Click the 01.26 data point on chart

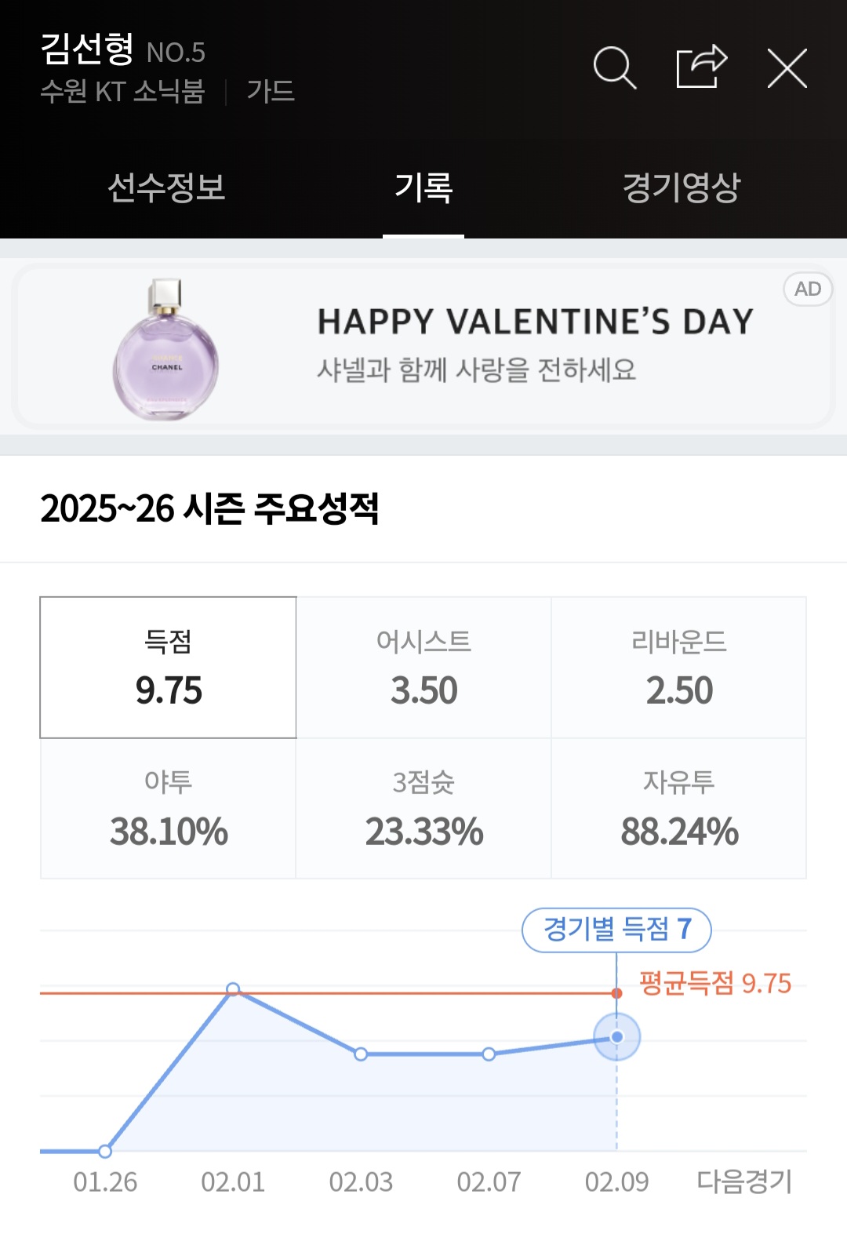(105, 1151)
